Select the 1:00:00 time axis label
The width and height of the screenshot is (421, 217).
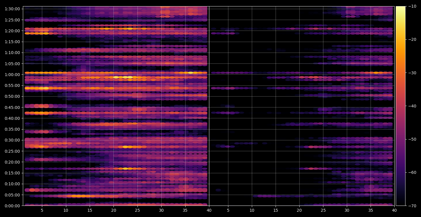[12, 75]
